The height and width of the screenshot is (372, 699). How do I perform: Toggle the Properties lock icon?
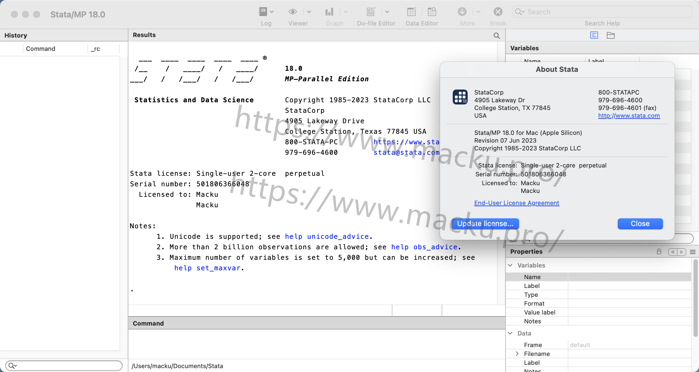pyautogui.click(x=659, y=252)
